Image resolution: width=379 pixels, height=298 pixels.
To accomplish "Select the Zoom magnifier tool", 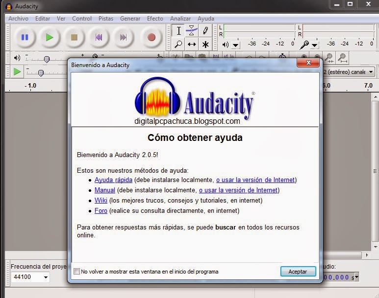I will (178, 45).
